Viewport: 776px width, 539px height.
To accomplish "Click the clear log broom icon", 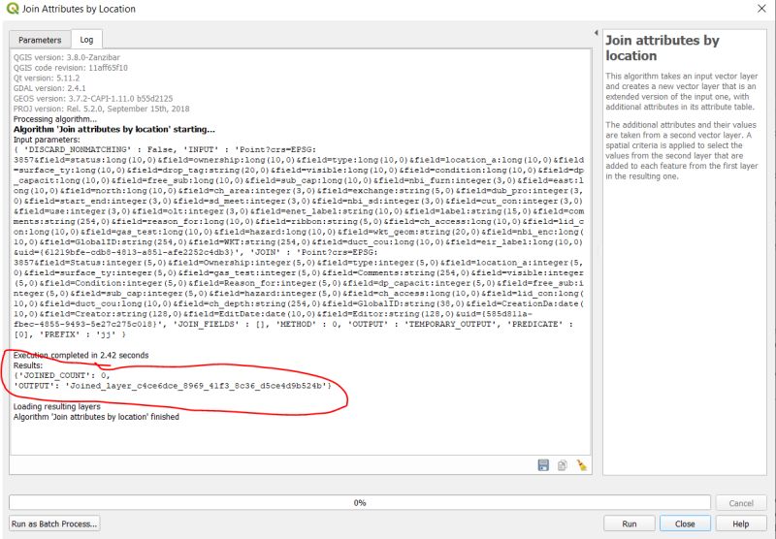I will (x=581, y=465).
